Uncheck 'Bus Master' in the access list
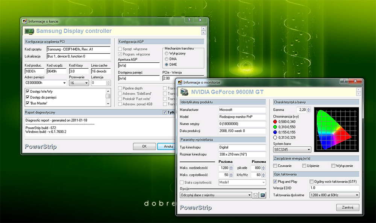Image resolution: width=376 pixels, height=223 pixels. (x=27, y=103)
